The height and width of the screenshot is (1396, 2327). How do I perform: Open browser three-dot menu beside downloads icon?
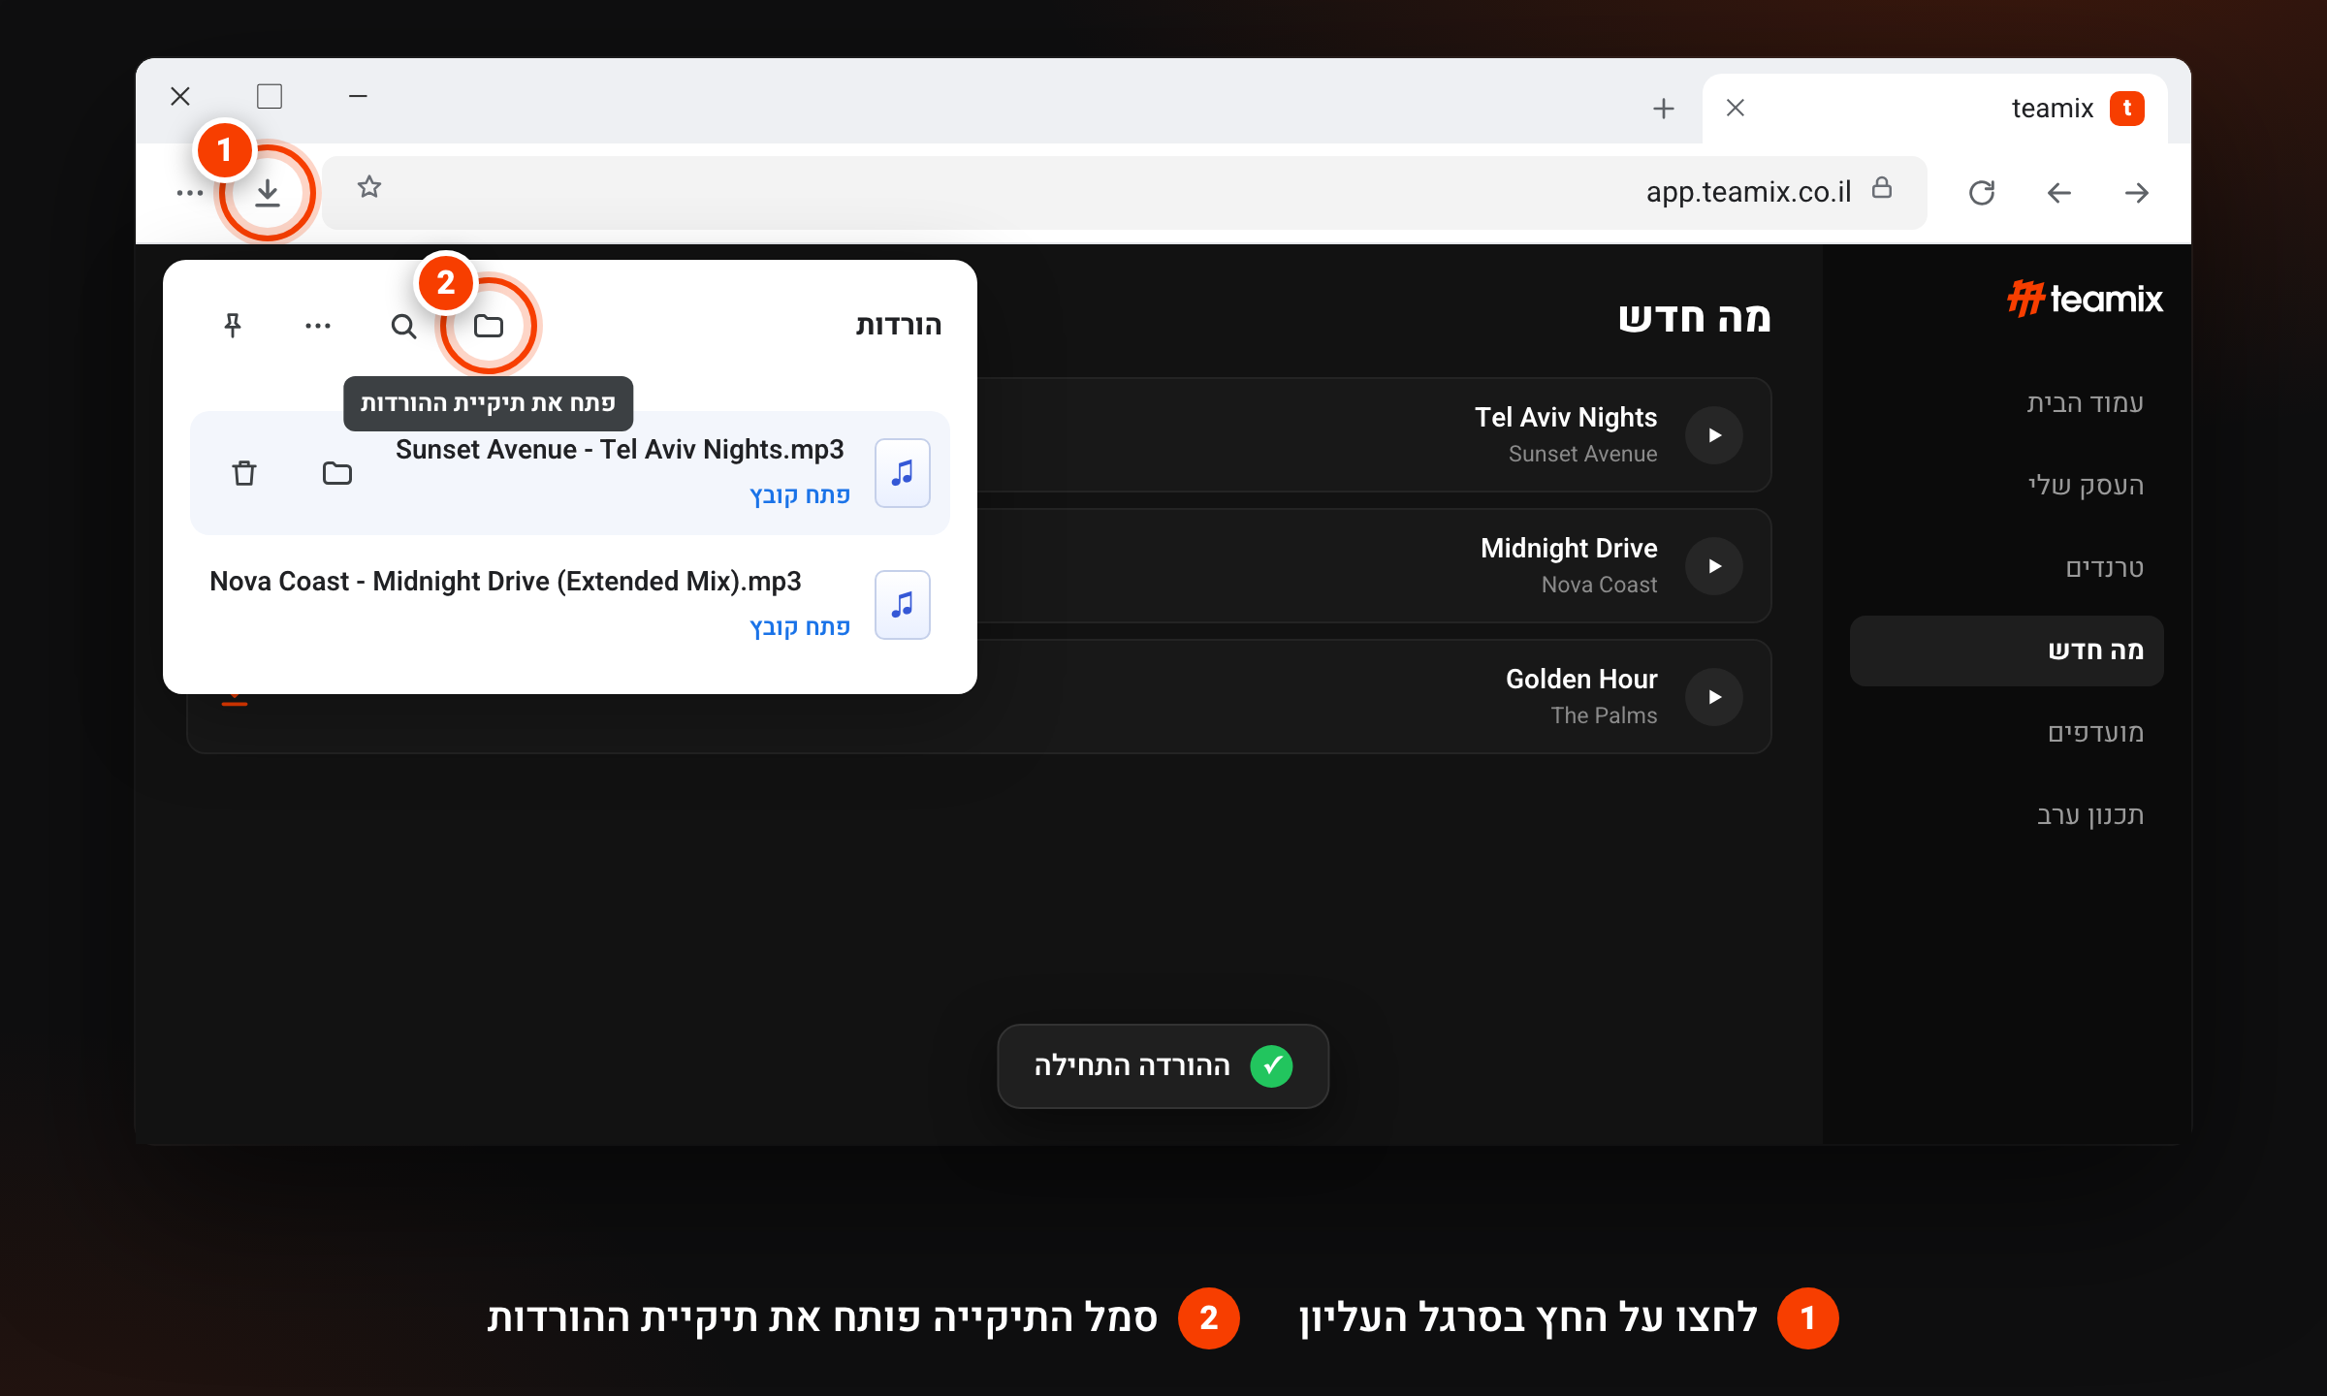[190, 193]
